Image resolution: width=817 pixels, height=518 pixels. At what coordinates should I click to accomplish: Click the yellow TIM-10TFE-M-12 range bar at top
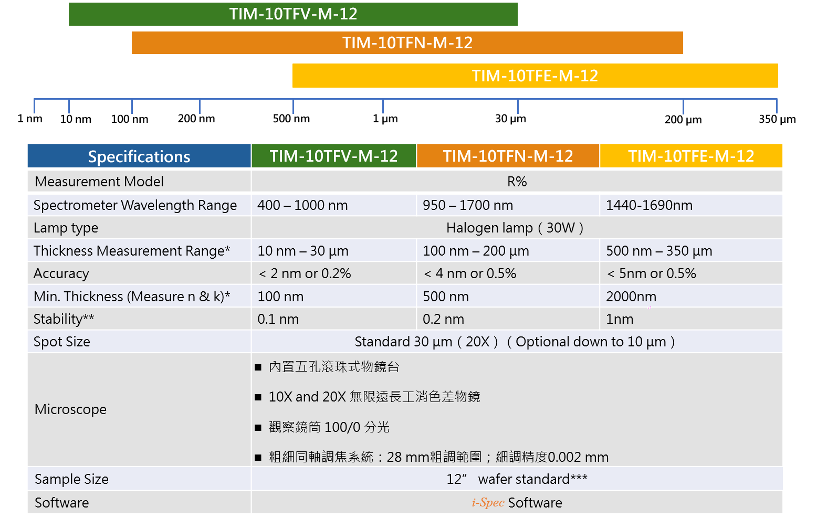535,76
